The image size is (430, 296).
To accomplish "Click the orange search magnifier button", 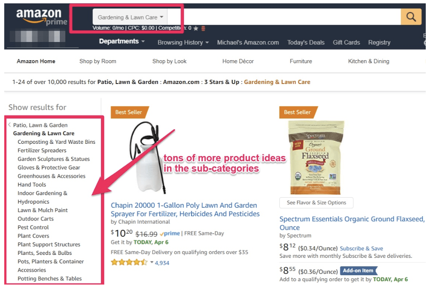I will click(411, 17).
